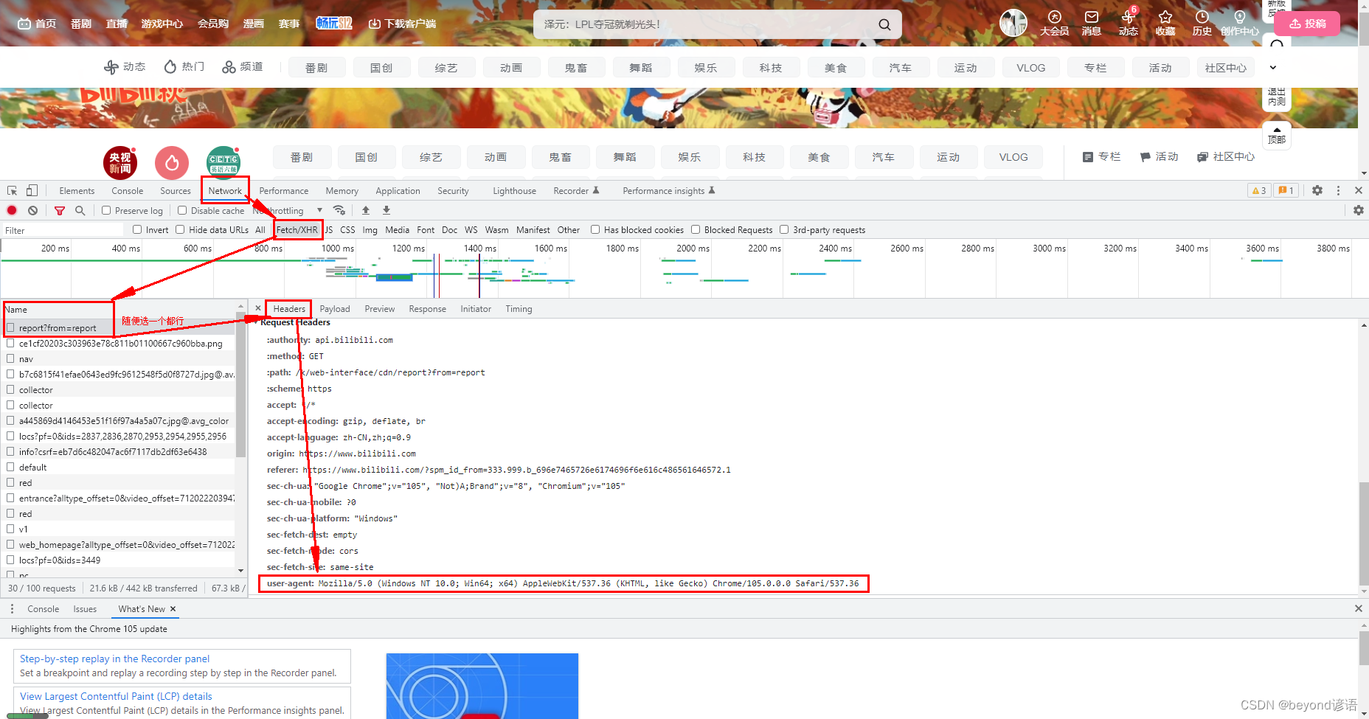The width and height of the screenshot is (1369, 719).
Task: Export HAR file download arrow icon
Action: (386, 210)
